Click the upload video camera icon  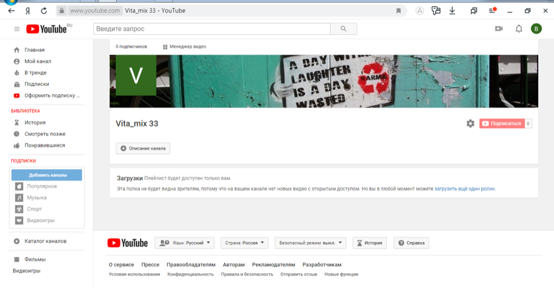click(x=499, y=29)
